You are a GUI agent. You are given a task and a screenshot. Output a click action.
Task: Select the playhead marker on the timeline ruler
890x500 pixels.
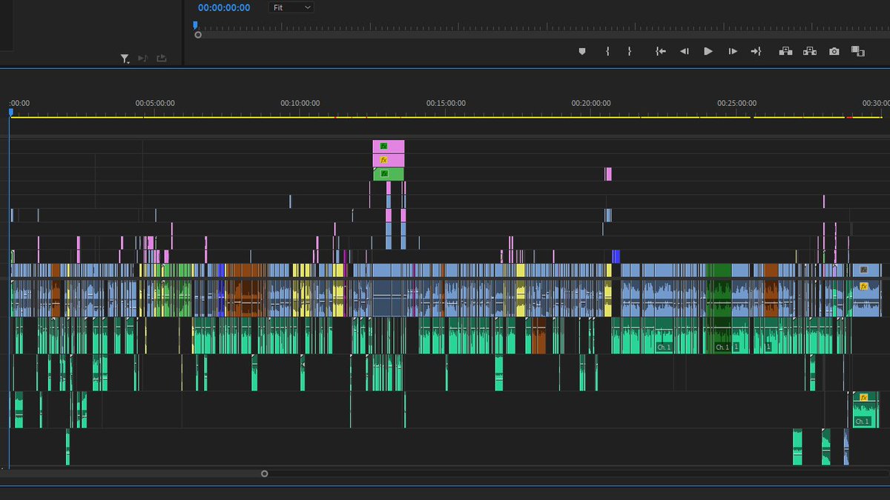pyautogui.click(x=10, y=111)
